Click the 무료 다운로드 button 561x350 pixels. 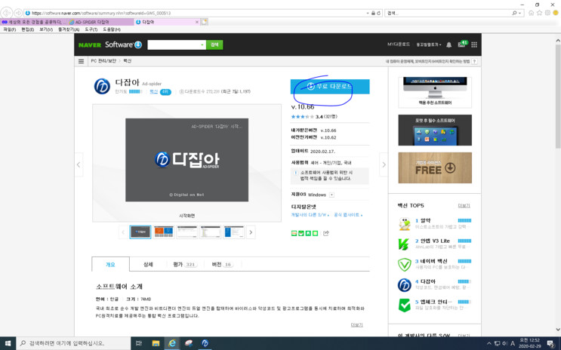[330, 87]
